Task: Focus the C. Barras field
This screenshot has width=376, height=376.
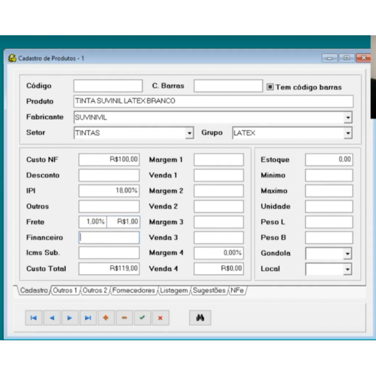Action: [228, 86]
